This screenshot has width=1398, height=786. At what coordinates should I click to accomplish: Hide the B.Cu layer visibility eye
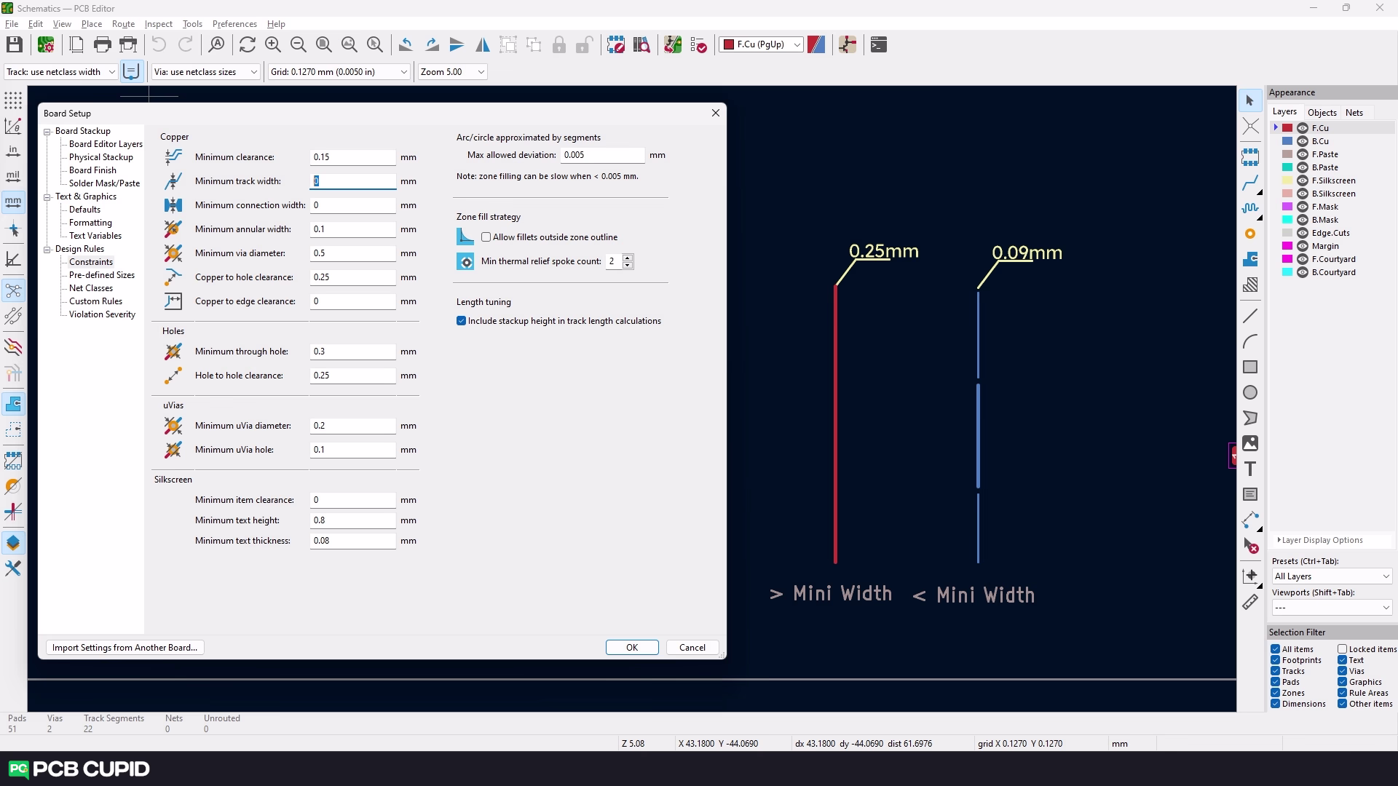pos(1303,141)
